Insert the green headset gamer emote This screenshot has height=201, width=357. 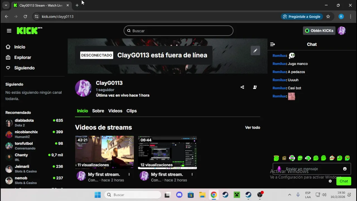point(308,158)
